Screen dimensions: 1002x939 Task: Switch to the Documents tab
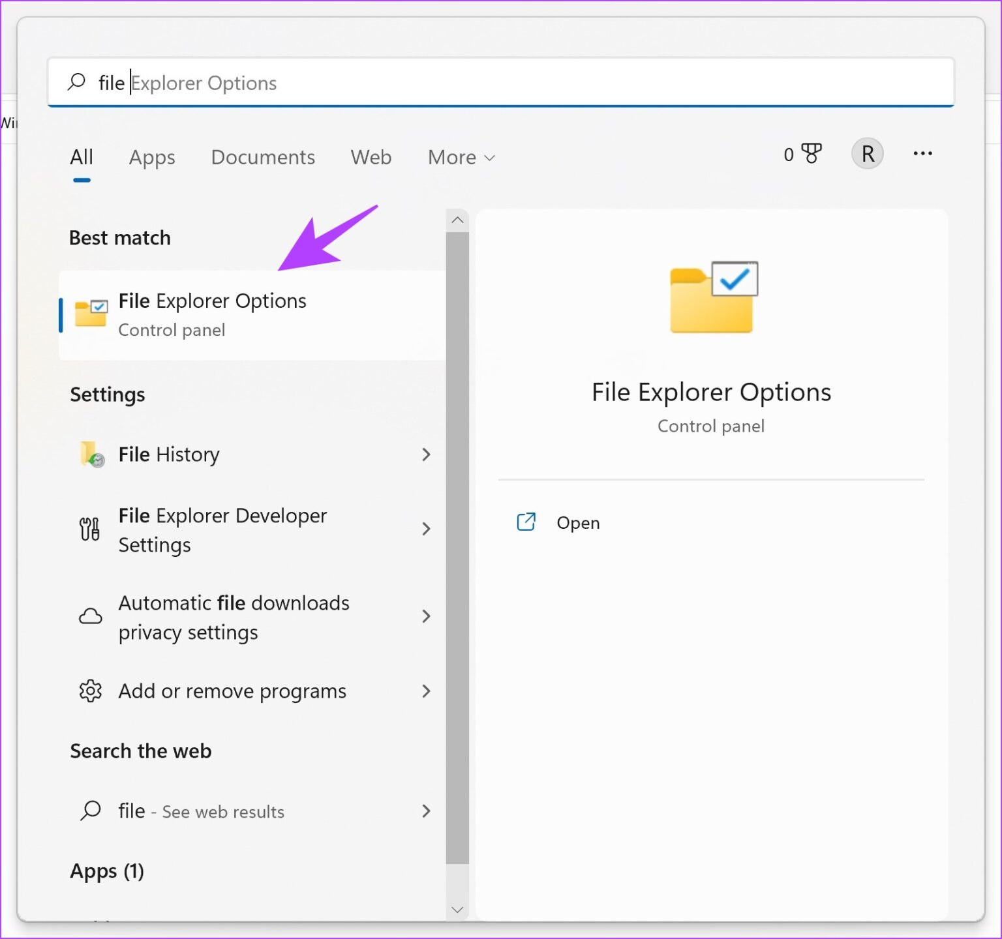[x=263, y=157]
